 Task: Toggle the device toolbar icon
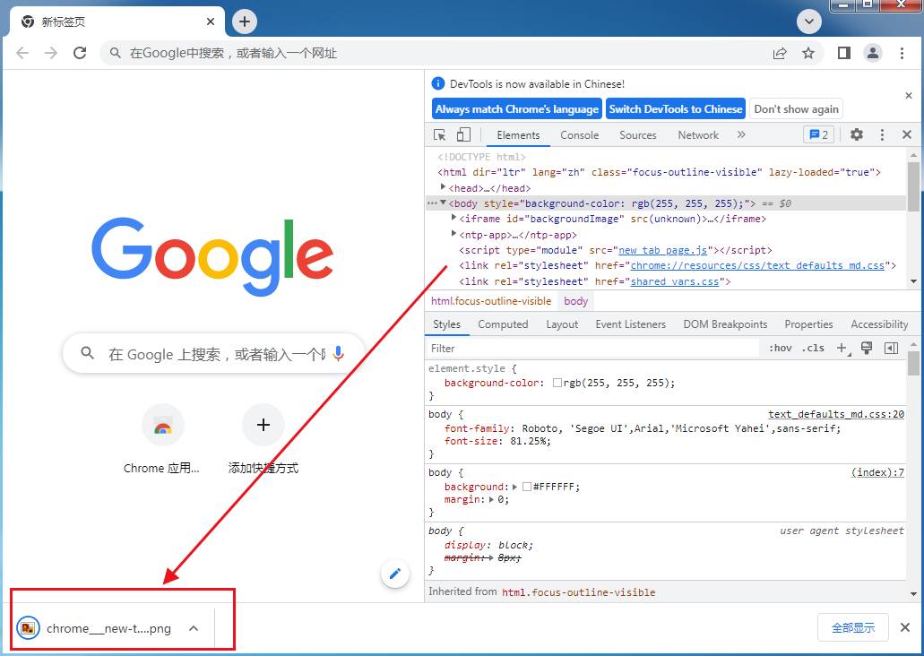(x=463, y=135)
